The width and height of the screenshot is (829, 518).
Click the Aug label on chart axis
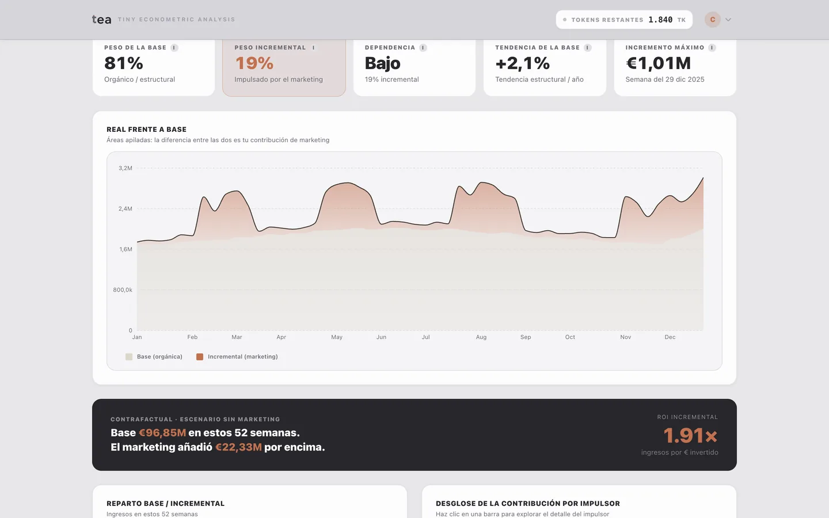tap(481, 337)
